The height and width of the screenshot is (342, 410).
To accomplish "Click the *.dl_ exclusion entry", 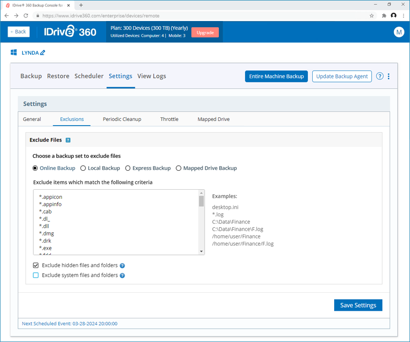I will coord(44,219).
